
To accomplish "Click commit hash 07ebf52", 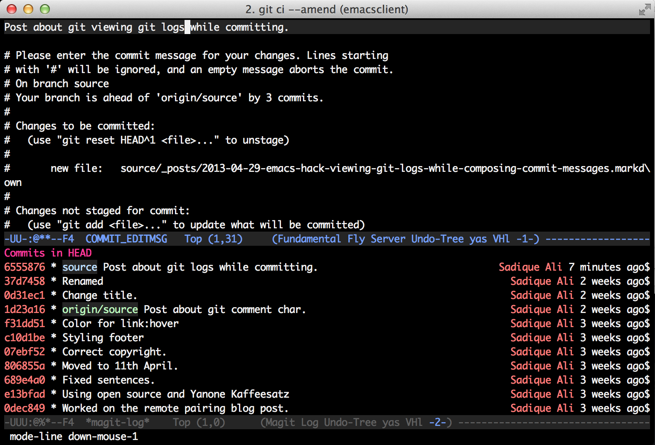I will pyautogui.click(x=25, y=352).
